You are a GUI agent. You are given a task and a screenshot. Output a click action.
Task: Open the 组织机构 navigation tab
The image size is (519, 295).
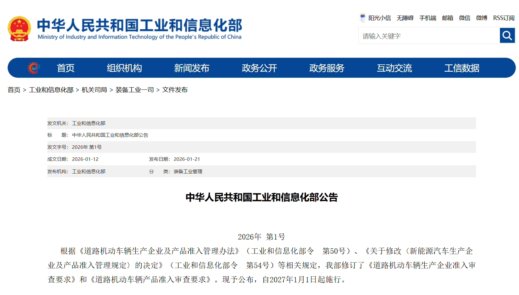tap(124, 68)
